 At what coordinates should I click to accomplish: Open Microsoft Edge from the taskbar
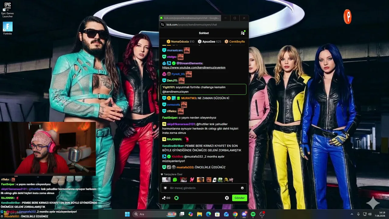pyautogui.click(x=208, y=214)
